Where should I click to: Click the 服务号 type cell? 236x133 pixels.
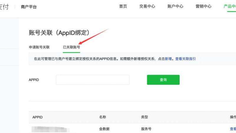[147, 129]
